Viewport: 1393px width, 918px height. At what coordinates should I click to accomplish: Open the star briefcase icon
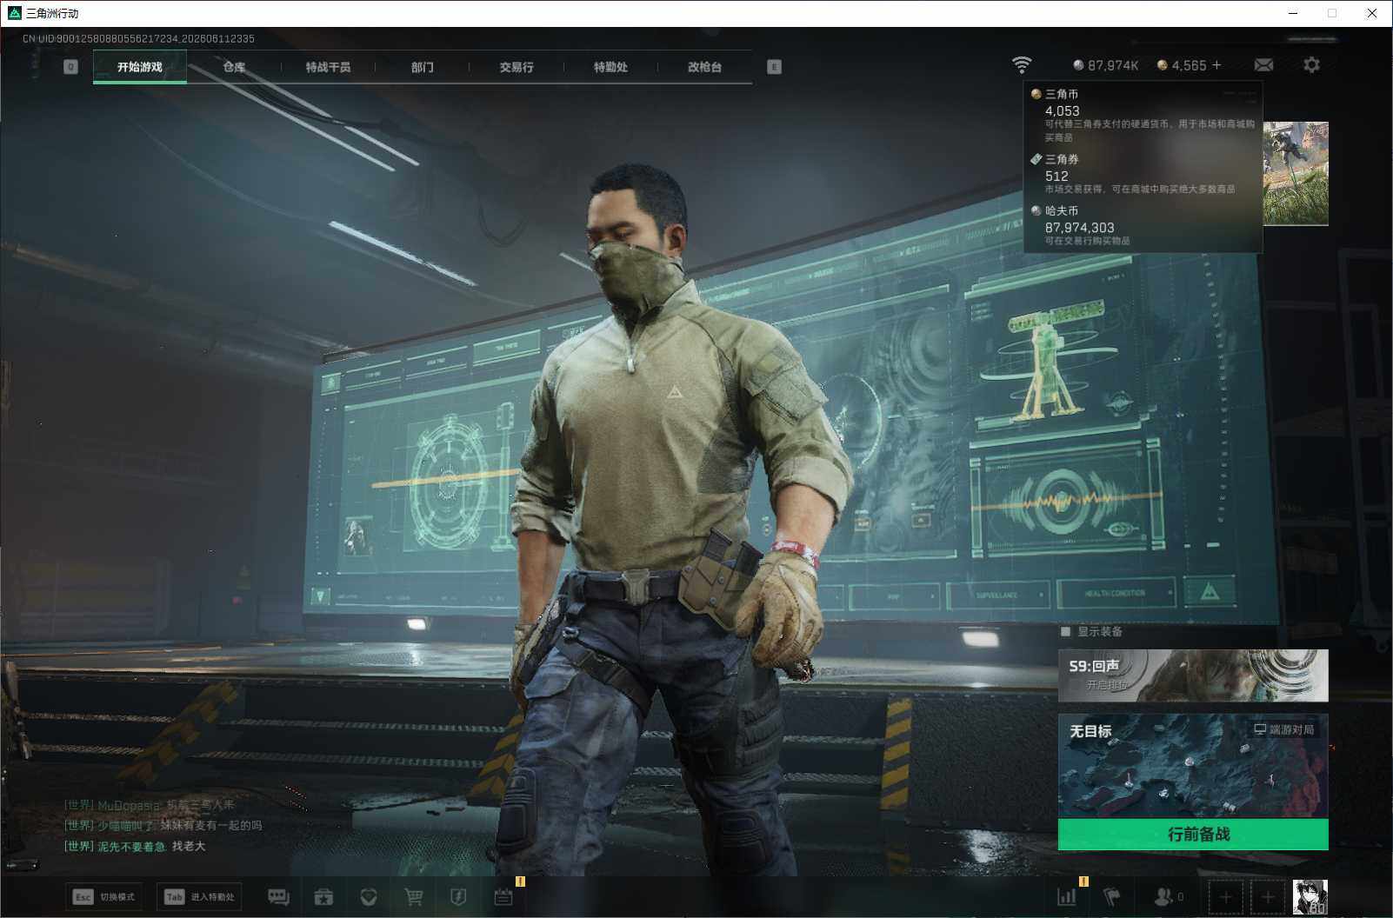[x=323, y=897]
